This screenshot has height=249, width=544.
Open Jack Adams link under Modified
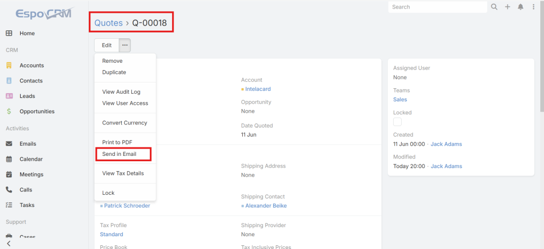446,166
